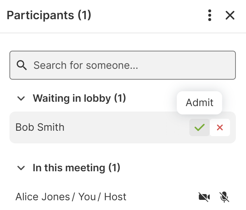Click the "You" label beside Alice Jones
246x210 pixels.
tap(87, 197)
